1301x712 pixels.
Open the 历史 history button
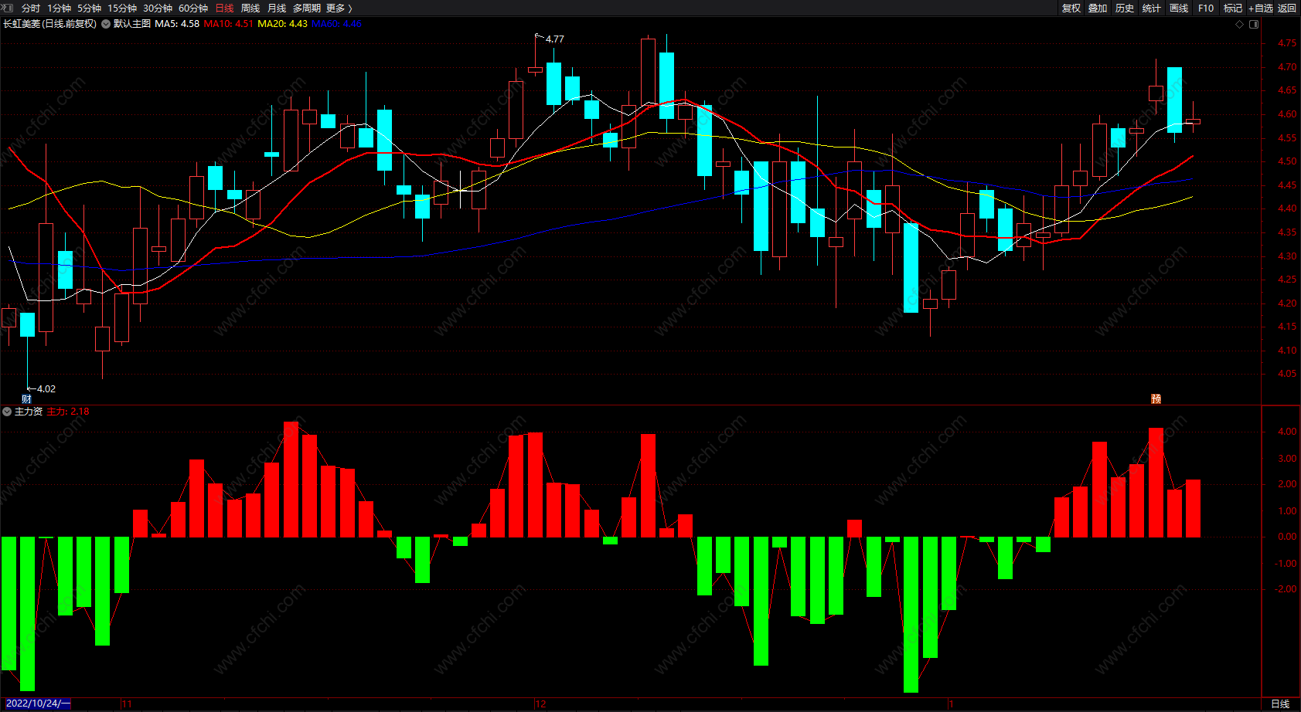click(x=1126, y=8)
